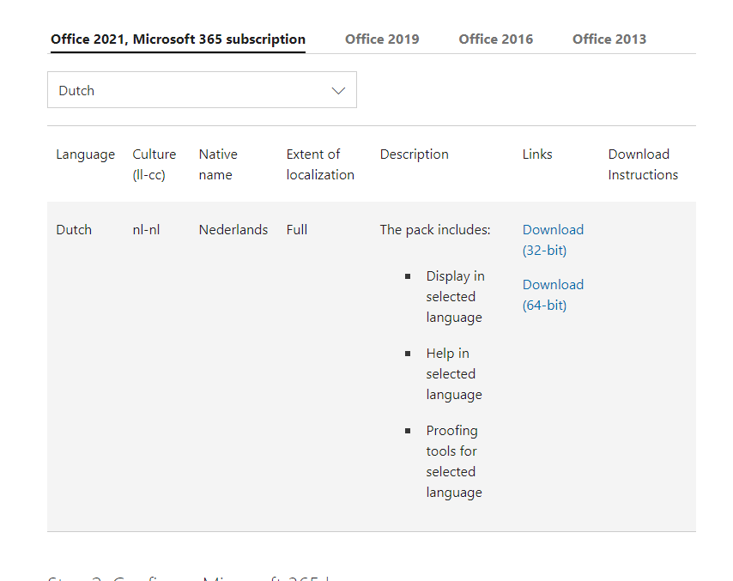This screenshot has height=581, width=733.
Task: Click the Extent of localization header
Action: tap(320, 164)
